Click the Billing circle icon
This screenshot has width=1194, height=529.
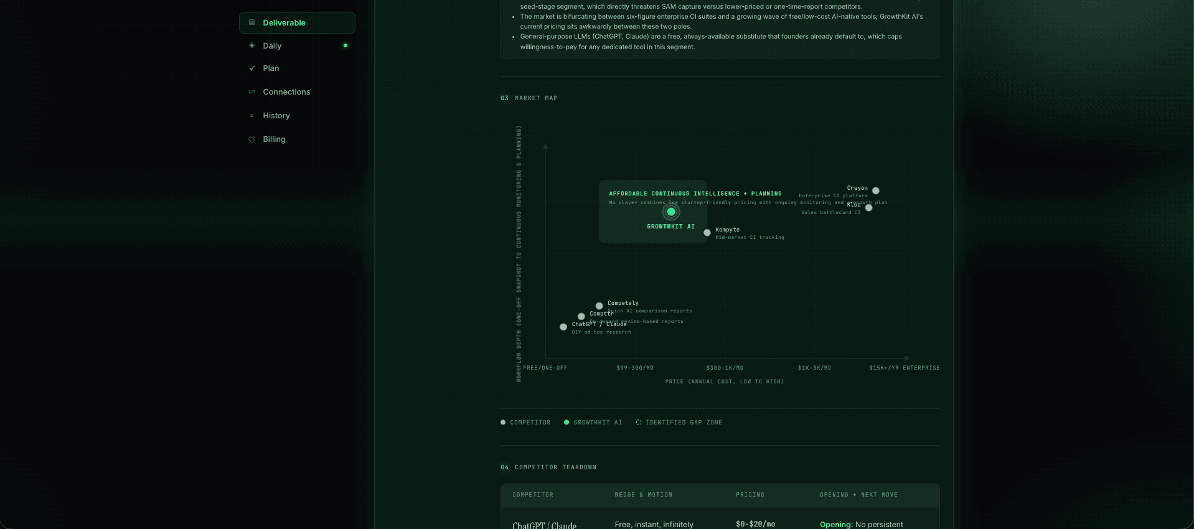pyautogui.click(x=251, y=139)
